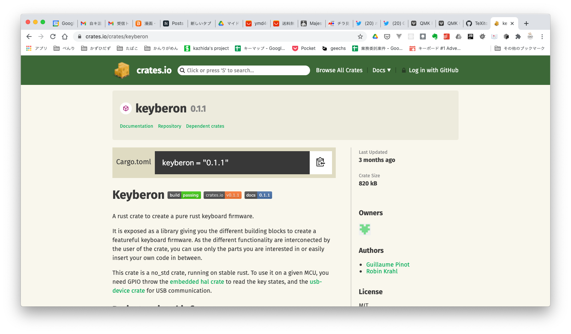Screen dimensions: 571x334
Task: Open the Evernote extension icon
Action: [434, 36]
